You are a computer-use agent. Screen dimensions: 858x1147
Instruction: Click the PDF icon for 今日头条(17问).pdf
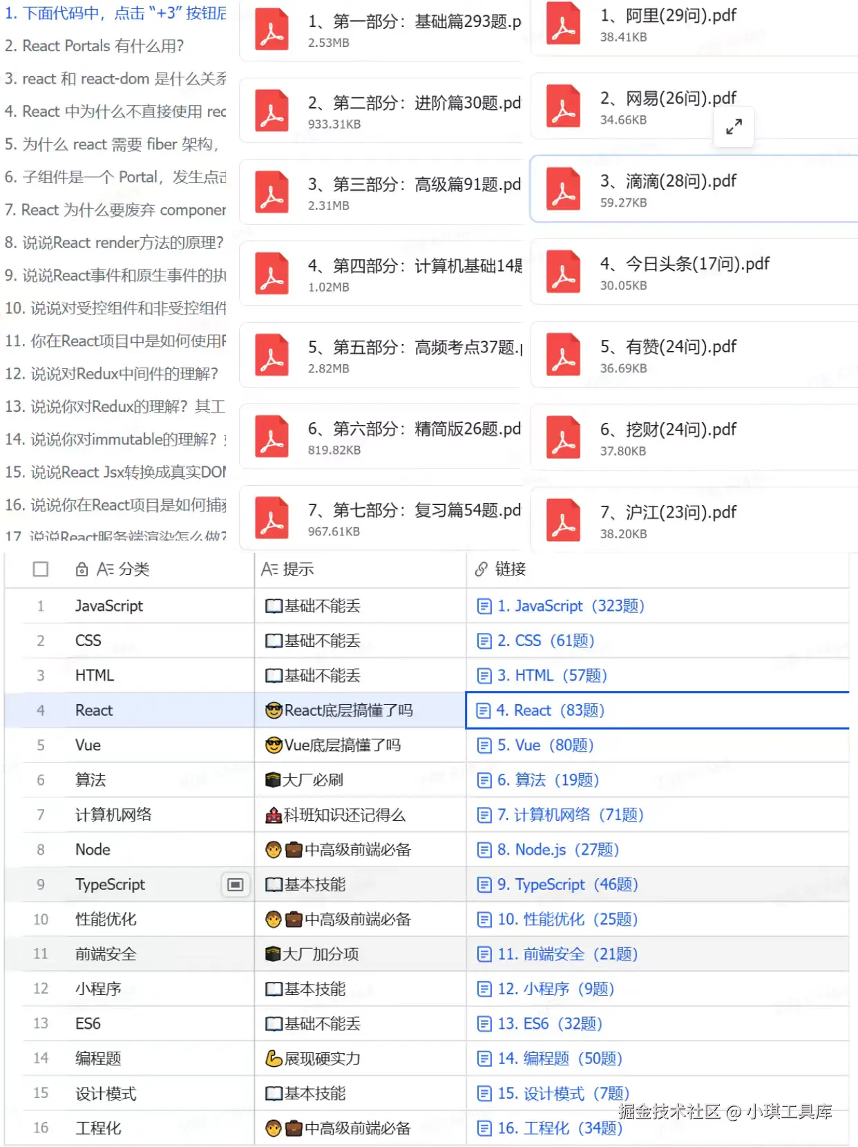pos(563,272)
